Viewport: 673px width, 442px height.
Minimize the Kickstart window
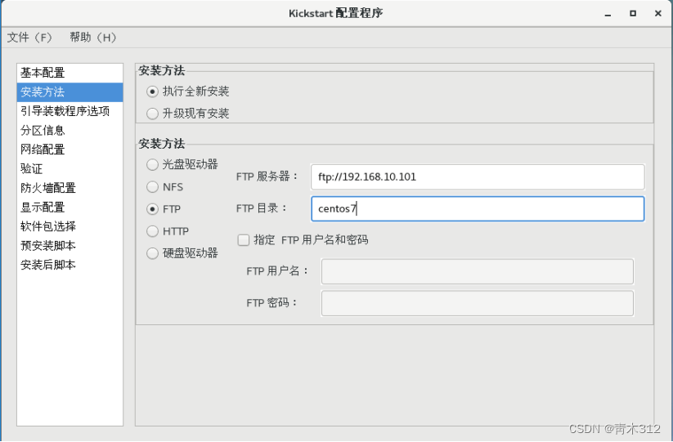[x=608, y=14]
